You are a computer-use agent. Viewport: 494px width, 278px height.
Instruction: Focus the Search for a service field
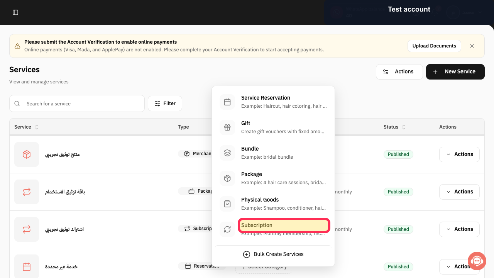pos(77,103)
